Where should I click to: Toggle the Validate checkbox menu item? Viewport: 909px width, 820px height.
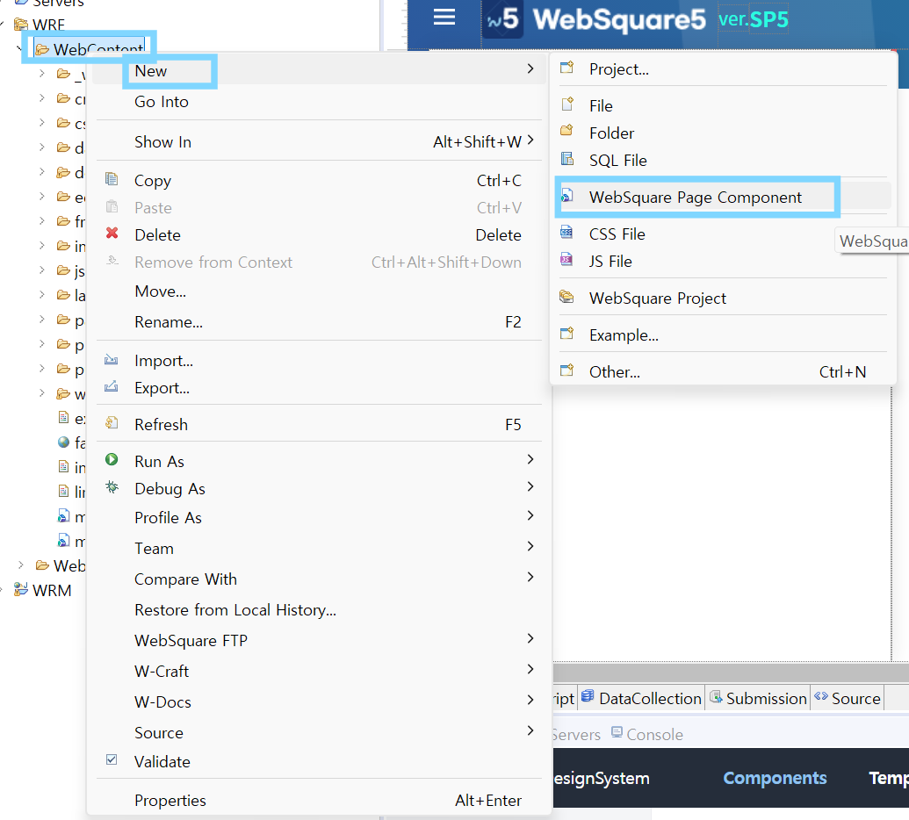(x=112, y=759)
